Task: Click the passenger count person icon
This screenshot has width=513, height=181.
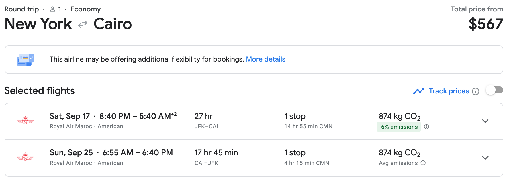Action: (52, 9)
